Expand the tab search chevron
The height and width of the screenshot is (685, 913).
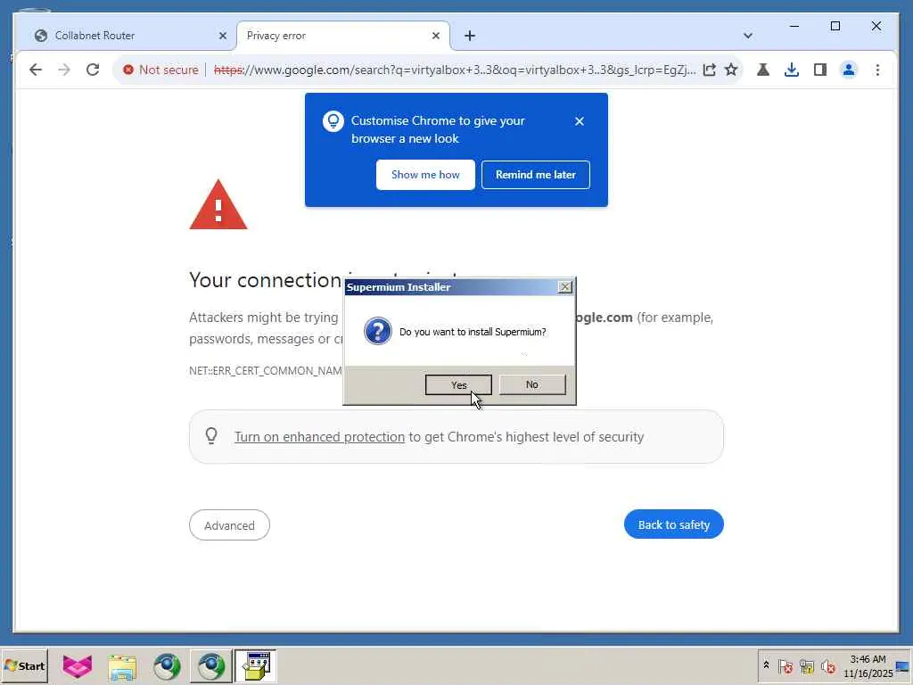click(748, 36)
